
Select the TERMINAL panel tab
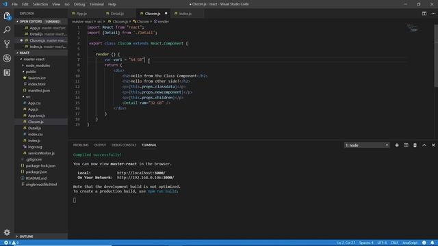pyautogui.click(x=149, y=145)
